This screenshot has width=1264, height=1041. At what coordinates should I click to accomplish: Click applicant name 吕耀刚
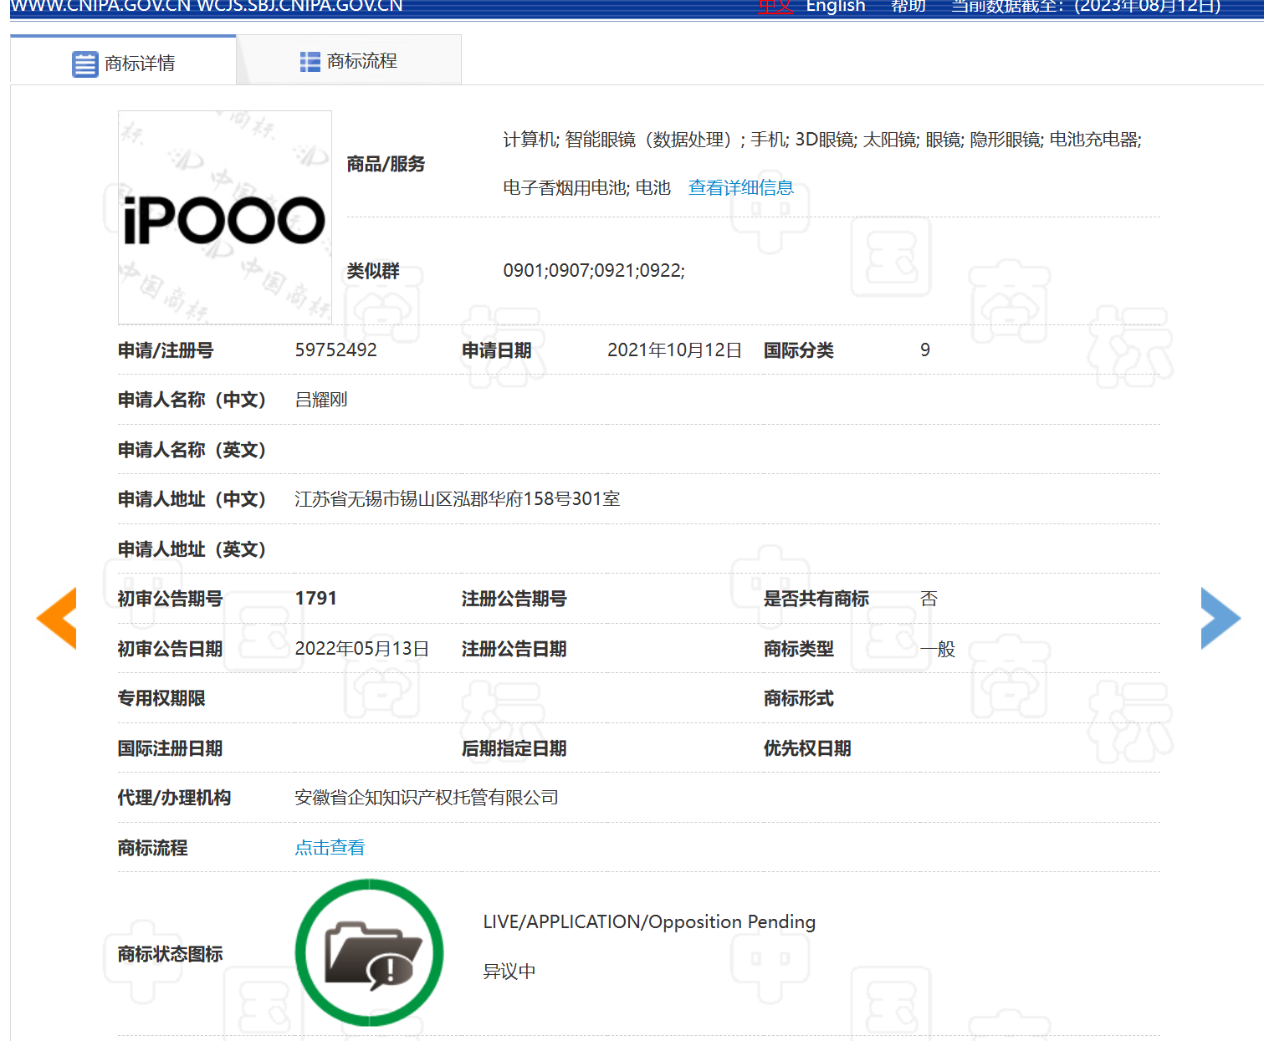(x=321, y=400)
